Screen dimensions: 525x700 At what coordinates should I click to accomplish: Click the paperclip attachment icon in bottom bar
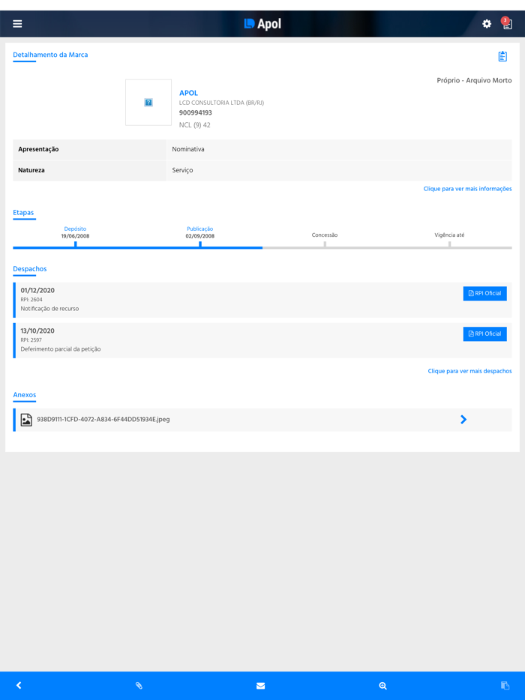coord(139,685)
